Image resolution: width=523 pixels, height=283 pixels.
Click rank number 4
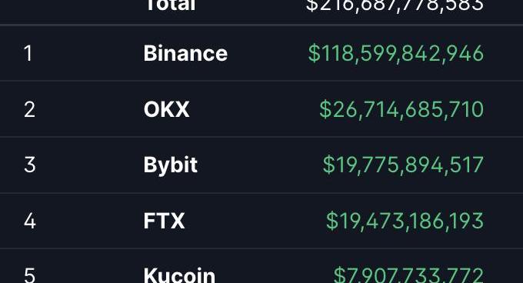pyautogui.click(x=30, y=221)
